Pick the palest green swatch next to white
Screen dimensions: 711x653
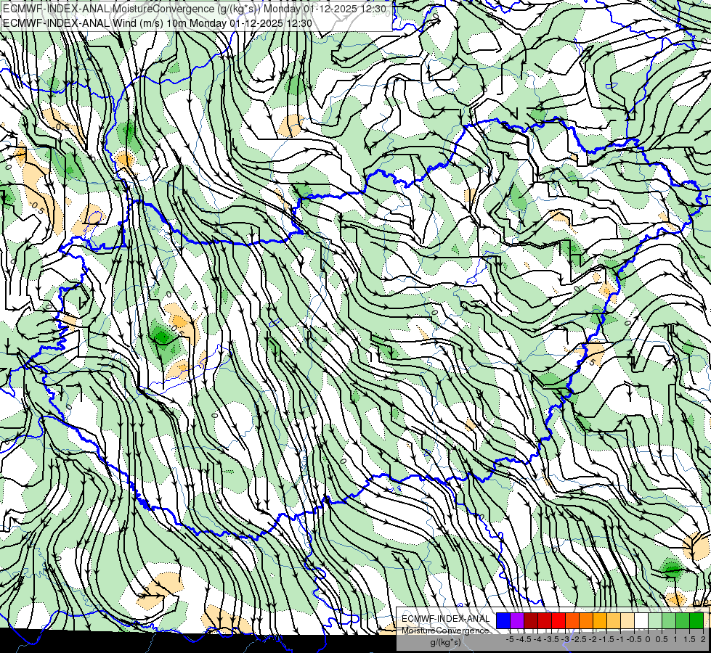pos(655,621)
